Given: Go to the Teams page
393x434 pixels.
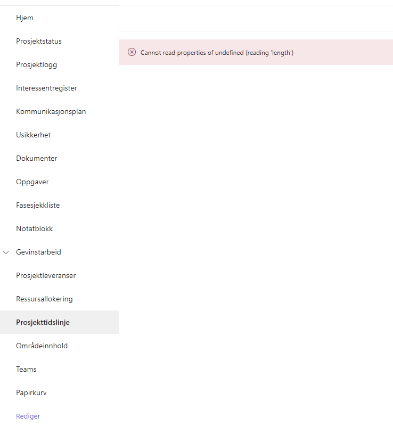Looking at the screenshot, I should click(x=26, y=369).
